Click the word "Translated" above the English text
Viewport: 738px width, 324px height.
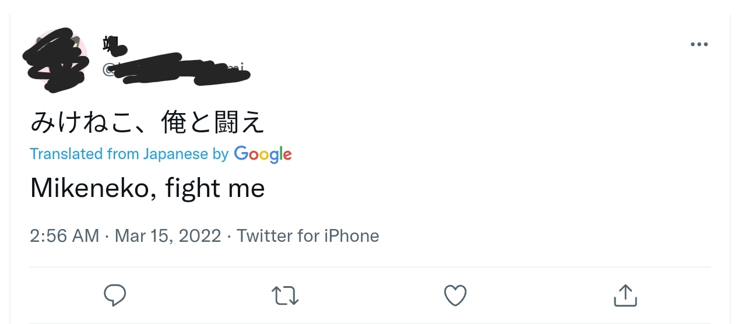66,154
